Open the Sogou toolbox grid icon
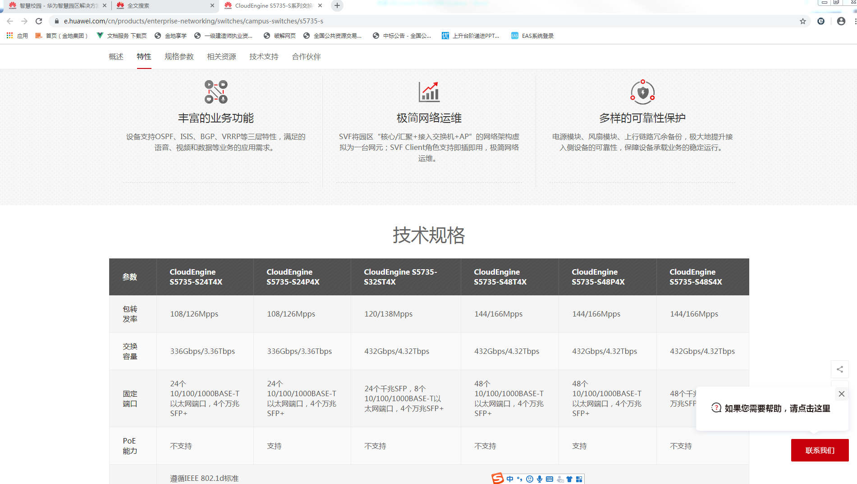Screen dimensions: 857x484 (579, 479)
